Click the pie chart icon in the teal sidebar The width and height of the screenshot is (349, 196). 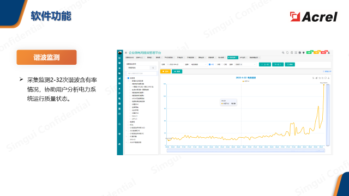click(119, 68)
